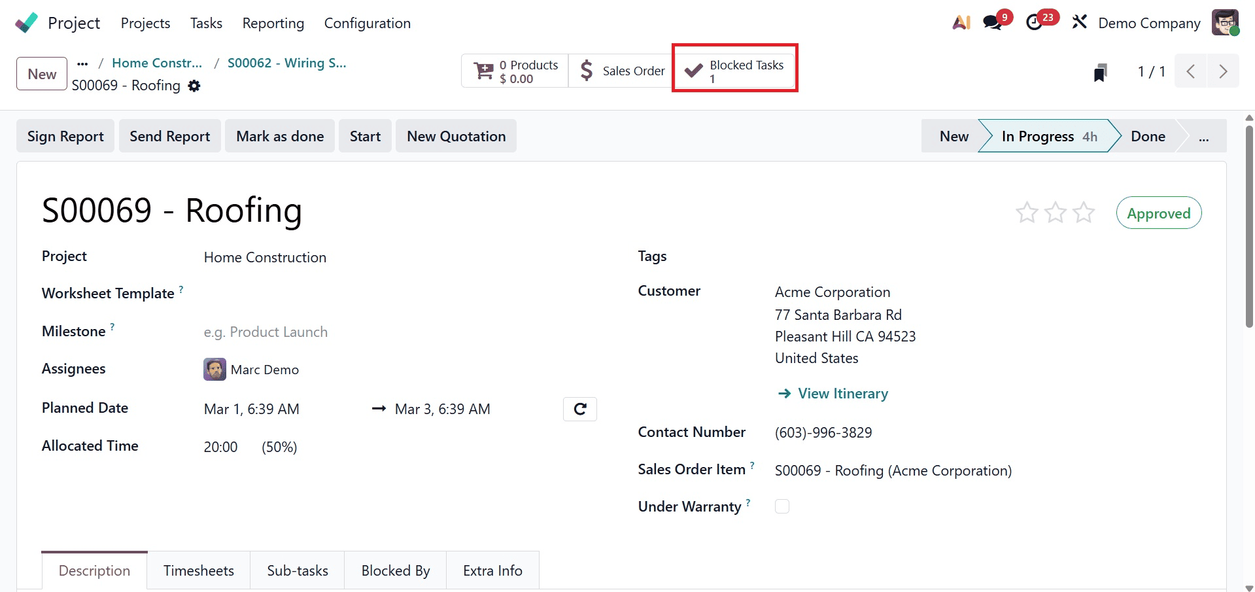Open the Sales Order smart button
The width and height of the screenshot is (1255, 592).
click(x=620, y=71)
